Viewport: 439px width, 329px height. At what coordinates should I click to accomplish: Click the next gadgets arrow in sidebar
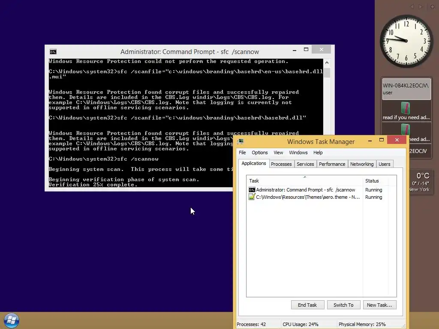(x=420, y=7)
